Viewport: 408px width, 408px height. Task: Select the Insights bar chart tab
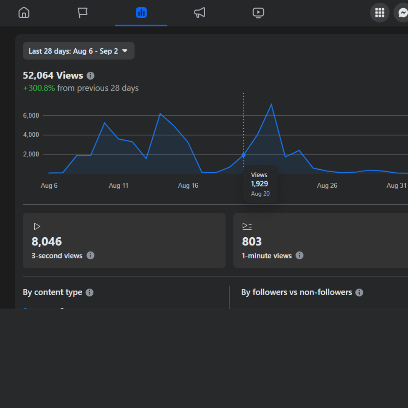point(141,12)
